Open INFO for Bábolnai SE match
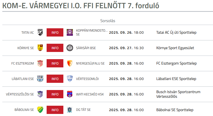Screen dimensions: 213x116 55,110
